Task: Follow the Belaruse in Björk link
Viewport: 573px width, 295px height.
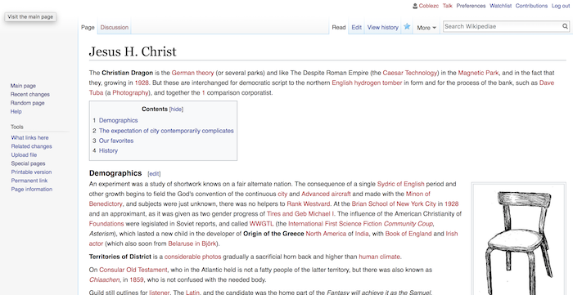Action: (x=192, y=244)
